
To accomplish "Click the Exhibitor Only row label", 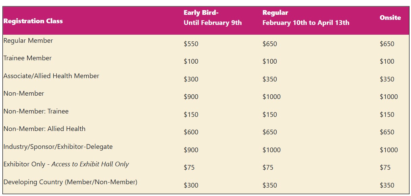I will pyautogui.click(x=66, y=164).
